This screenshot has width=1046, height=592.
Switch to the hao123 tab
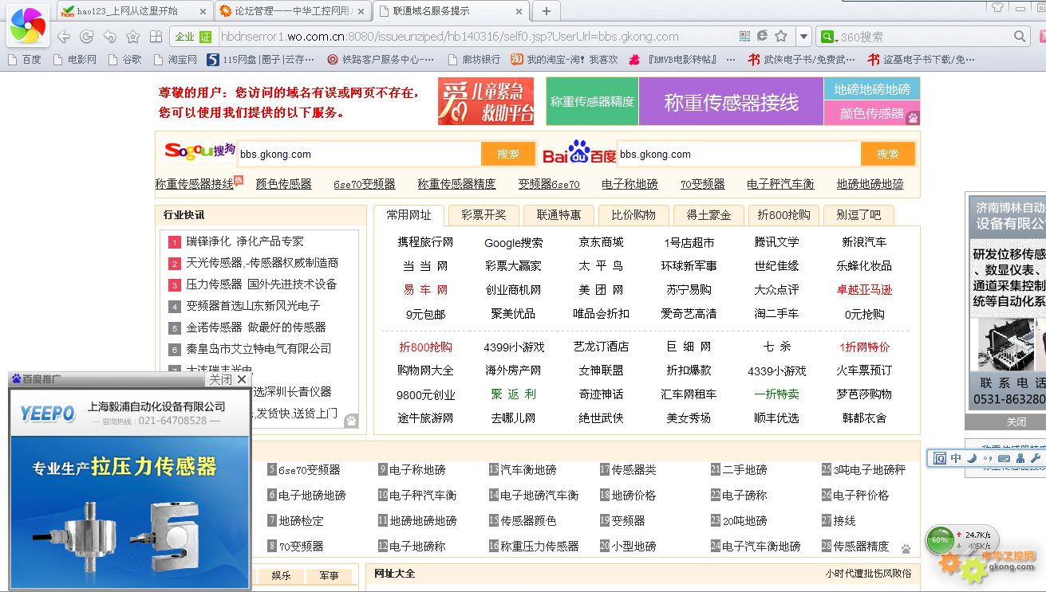tap(128, 11)
